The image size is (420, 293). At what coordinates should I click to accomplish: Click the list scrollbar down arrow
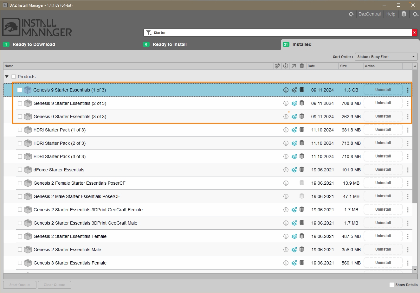(x=415, y=270)
